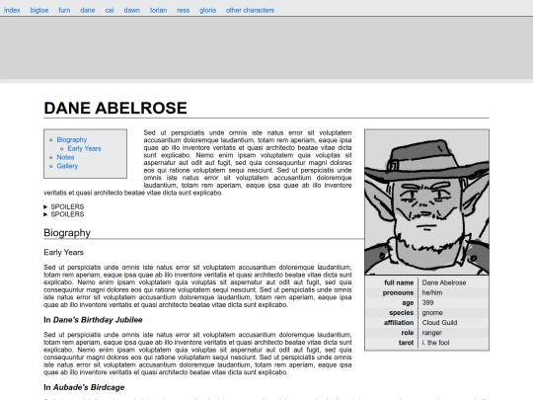Select the affiliation value Cloud Guild

coord(439,322)
